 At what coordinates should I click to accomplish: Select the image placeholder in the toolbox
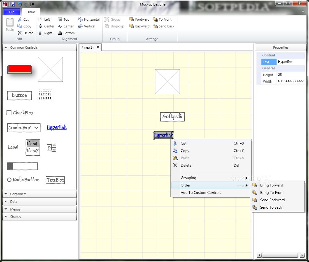pyautogui.click(x=50, y=69)
